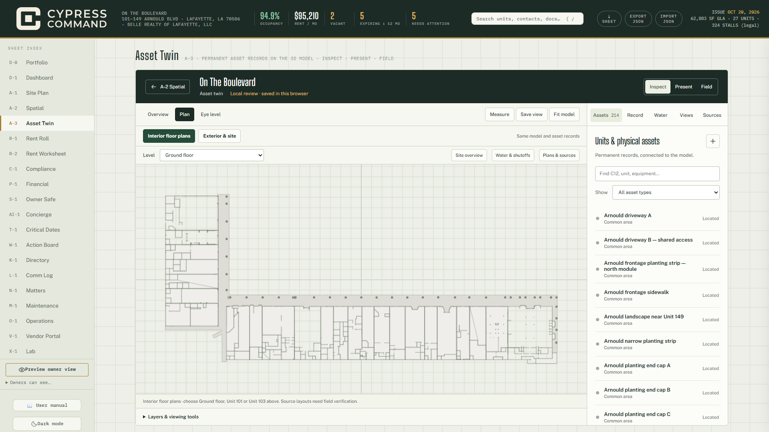Image resolution: width=769 pixels, height=432 pixels.
Task: Open Concierge in the sheet index
Action: pos(47,214)
